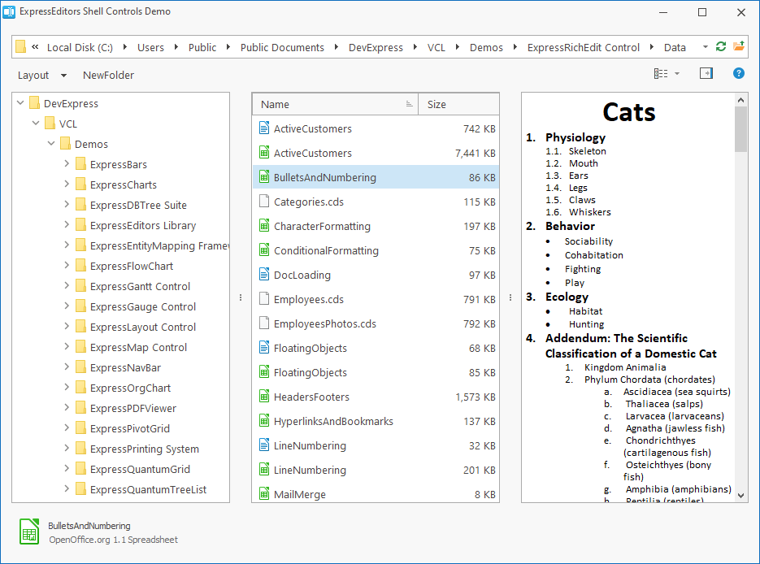The height and width of the screenshot is (564, 760).
Task: Navigate to Public Documents via breadcrumb
Action: (x=282, y=47)
